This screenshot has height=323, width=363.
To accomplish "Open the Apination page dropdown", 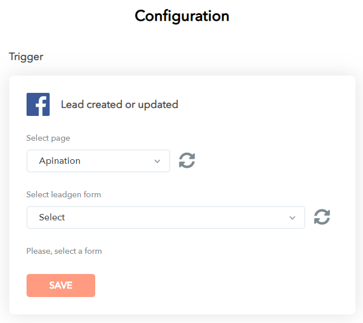I will pos(98,161).
